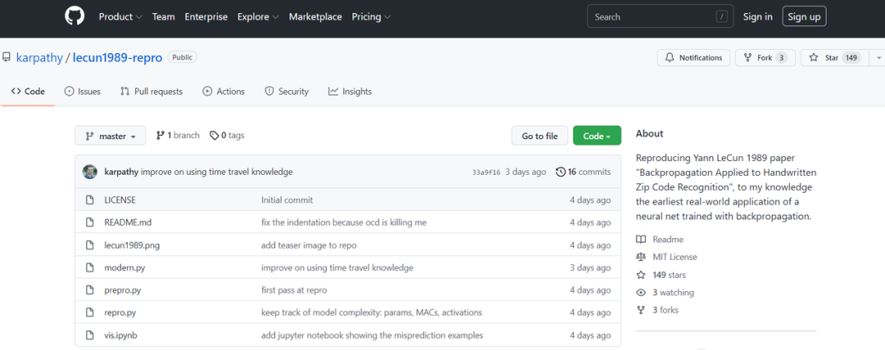Open the modern.py file

point(125,267)
